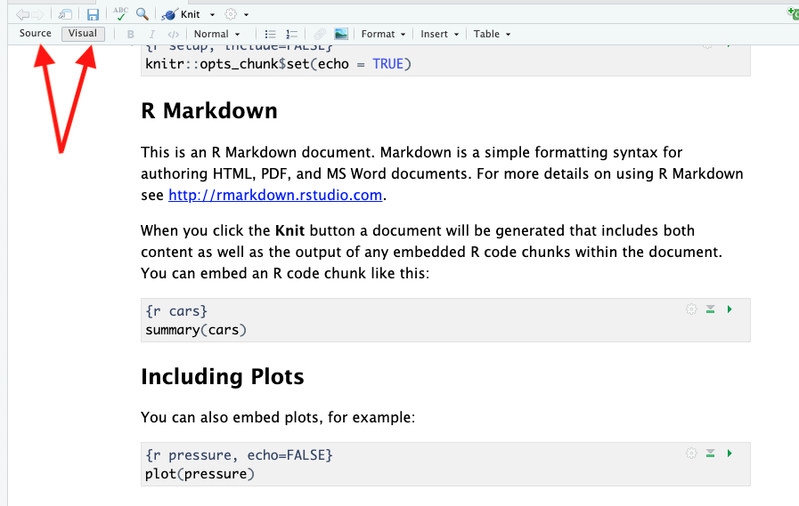Switch to Visual editor mode
This screenshot has width=799, height=506.
point(83,34)
